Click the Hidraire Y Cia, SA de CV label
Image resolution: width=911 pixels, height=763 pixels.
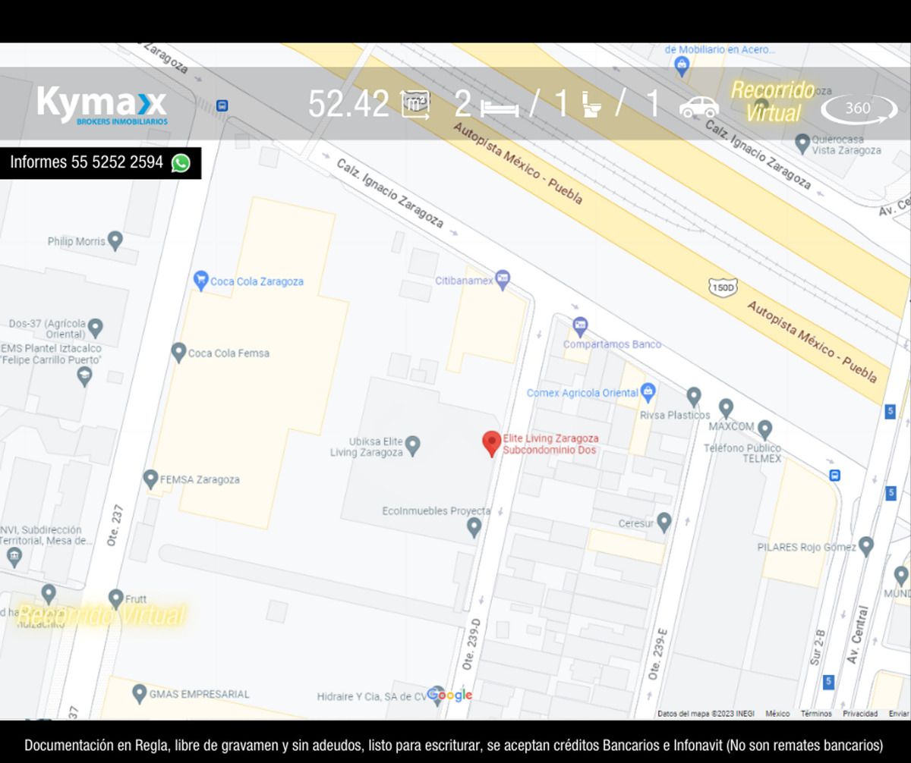click(x=372, y=696)
